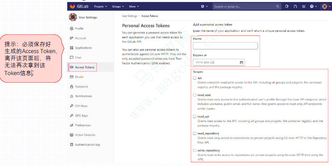Go to Active Sessions sidebar item
This screenshot has width=332, height=166.
pyautogui.click(x=85, y=135)
